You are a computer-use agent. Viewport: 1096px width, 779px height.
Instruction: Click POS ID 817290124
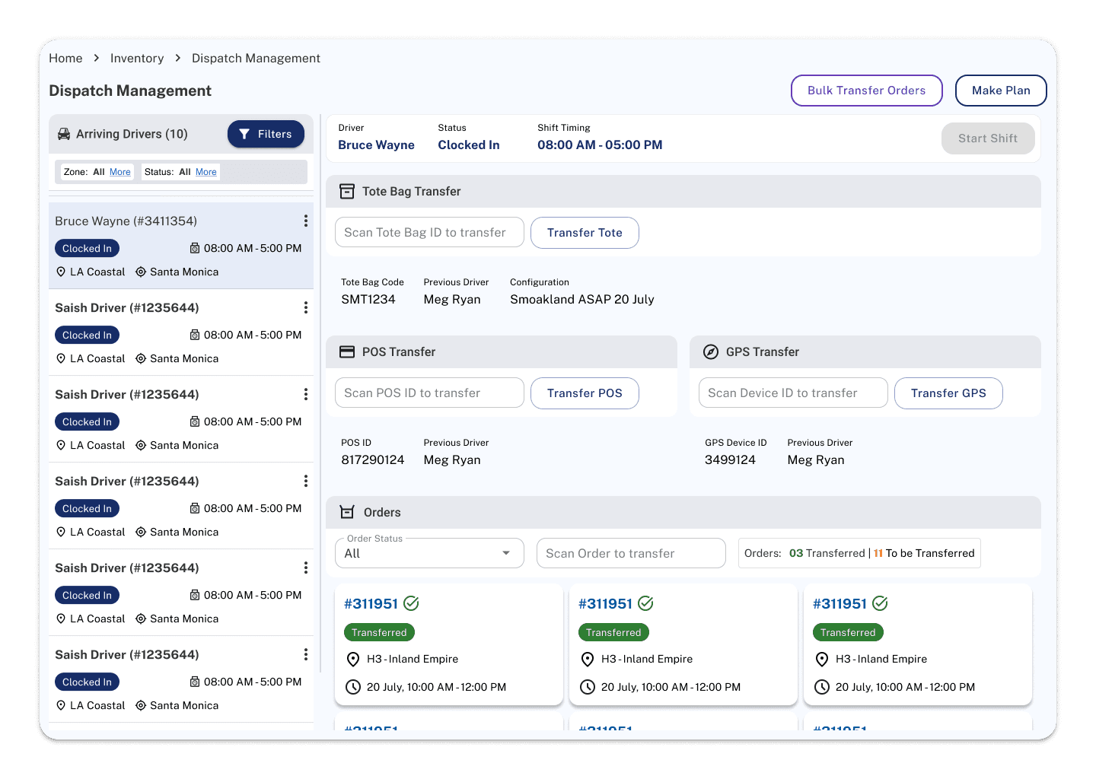pos(373,459)
